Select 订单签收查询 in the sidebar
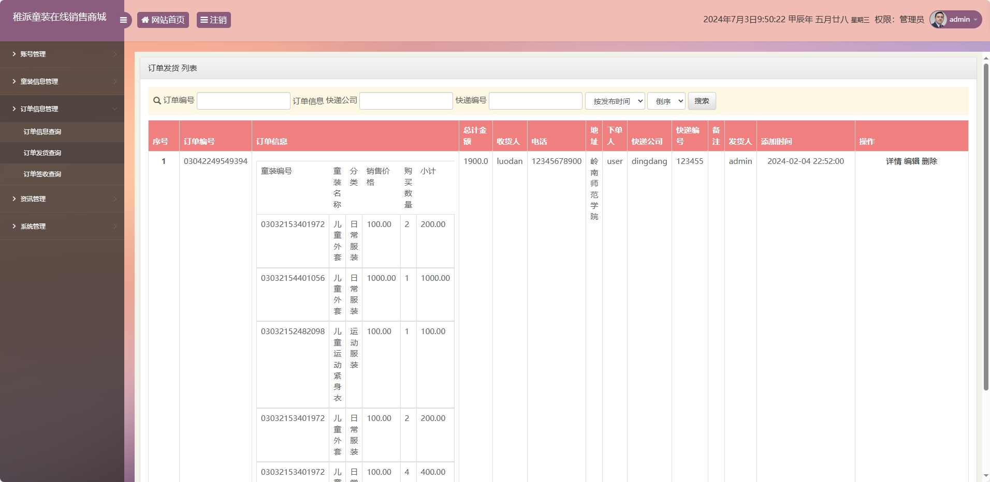Viewport: 990px width, 482px height. pos(41,174)
